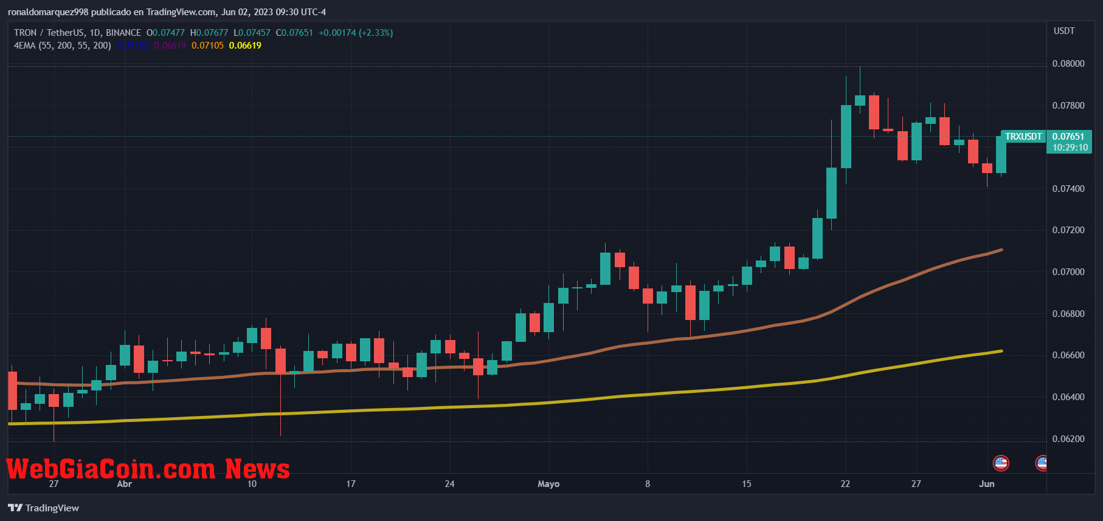Image resolution: width=1103 pixels, height=521 pixels.
Task: Click the 0.08000 price axis label
Action: point(1068,64)
